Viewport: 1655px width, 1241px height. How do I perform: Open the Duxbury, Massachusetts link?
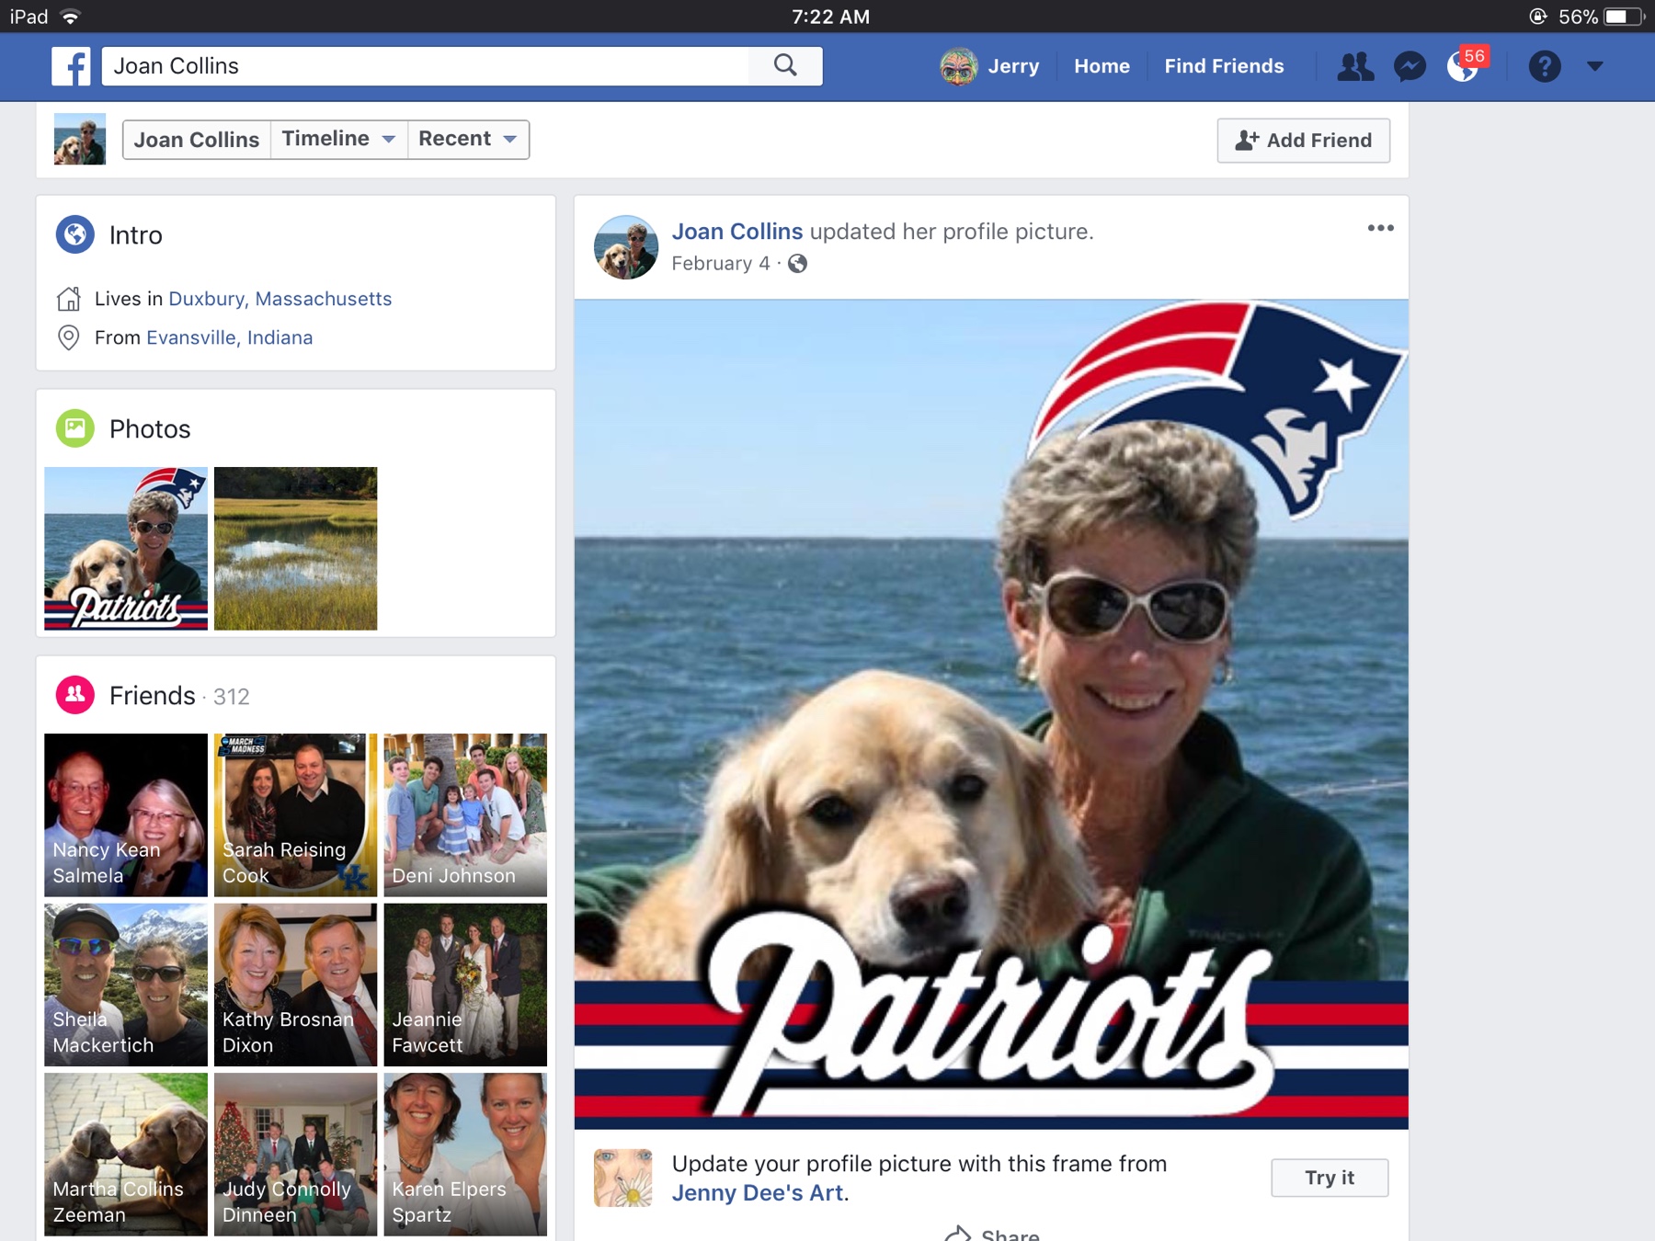pos(280,299)
